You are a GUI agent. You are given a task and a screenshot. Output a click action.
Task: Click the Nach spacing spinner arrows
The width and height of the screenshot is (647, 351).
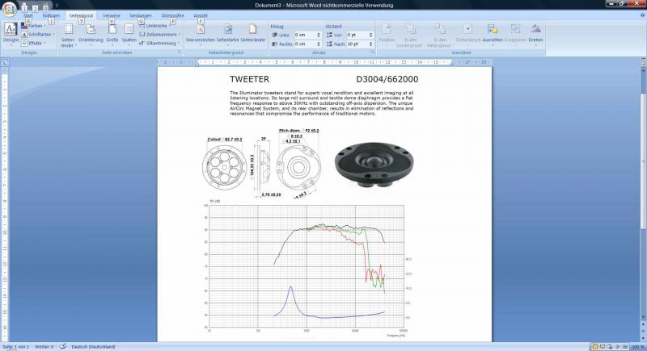click(x=370, y=44)
